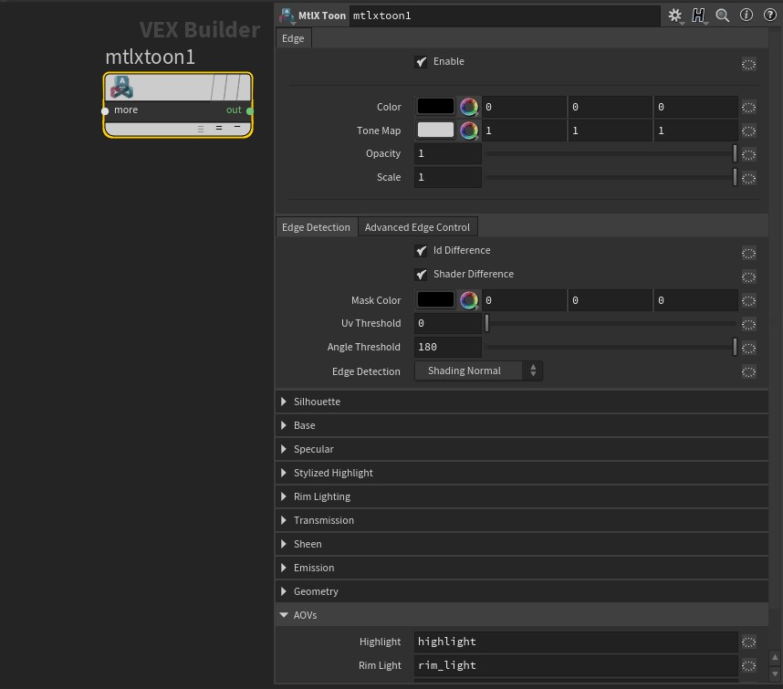Image resolution: width=783 pixels, height=689 pixels.
Task: Open the Edge Detection mode dropdown
Action: tap(478, 370)
